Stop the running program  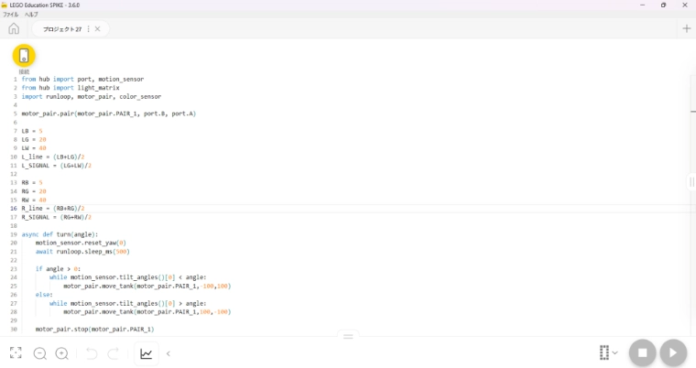pos(642,353)
